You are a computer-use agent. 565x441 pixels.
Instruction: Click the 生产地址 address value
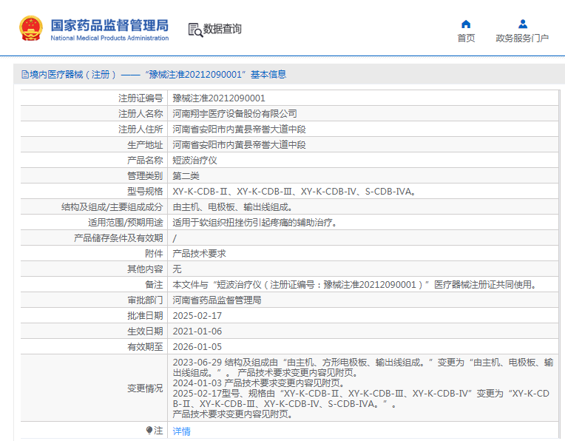(x=239, y=144)
